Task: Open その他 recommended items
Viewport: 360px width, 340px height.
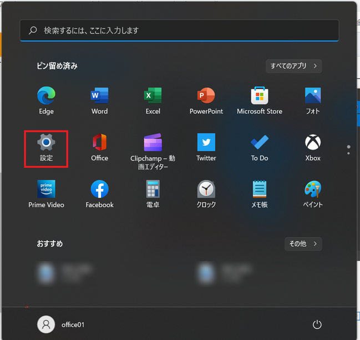Action: [x=303, y=244]
